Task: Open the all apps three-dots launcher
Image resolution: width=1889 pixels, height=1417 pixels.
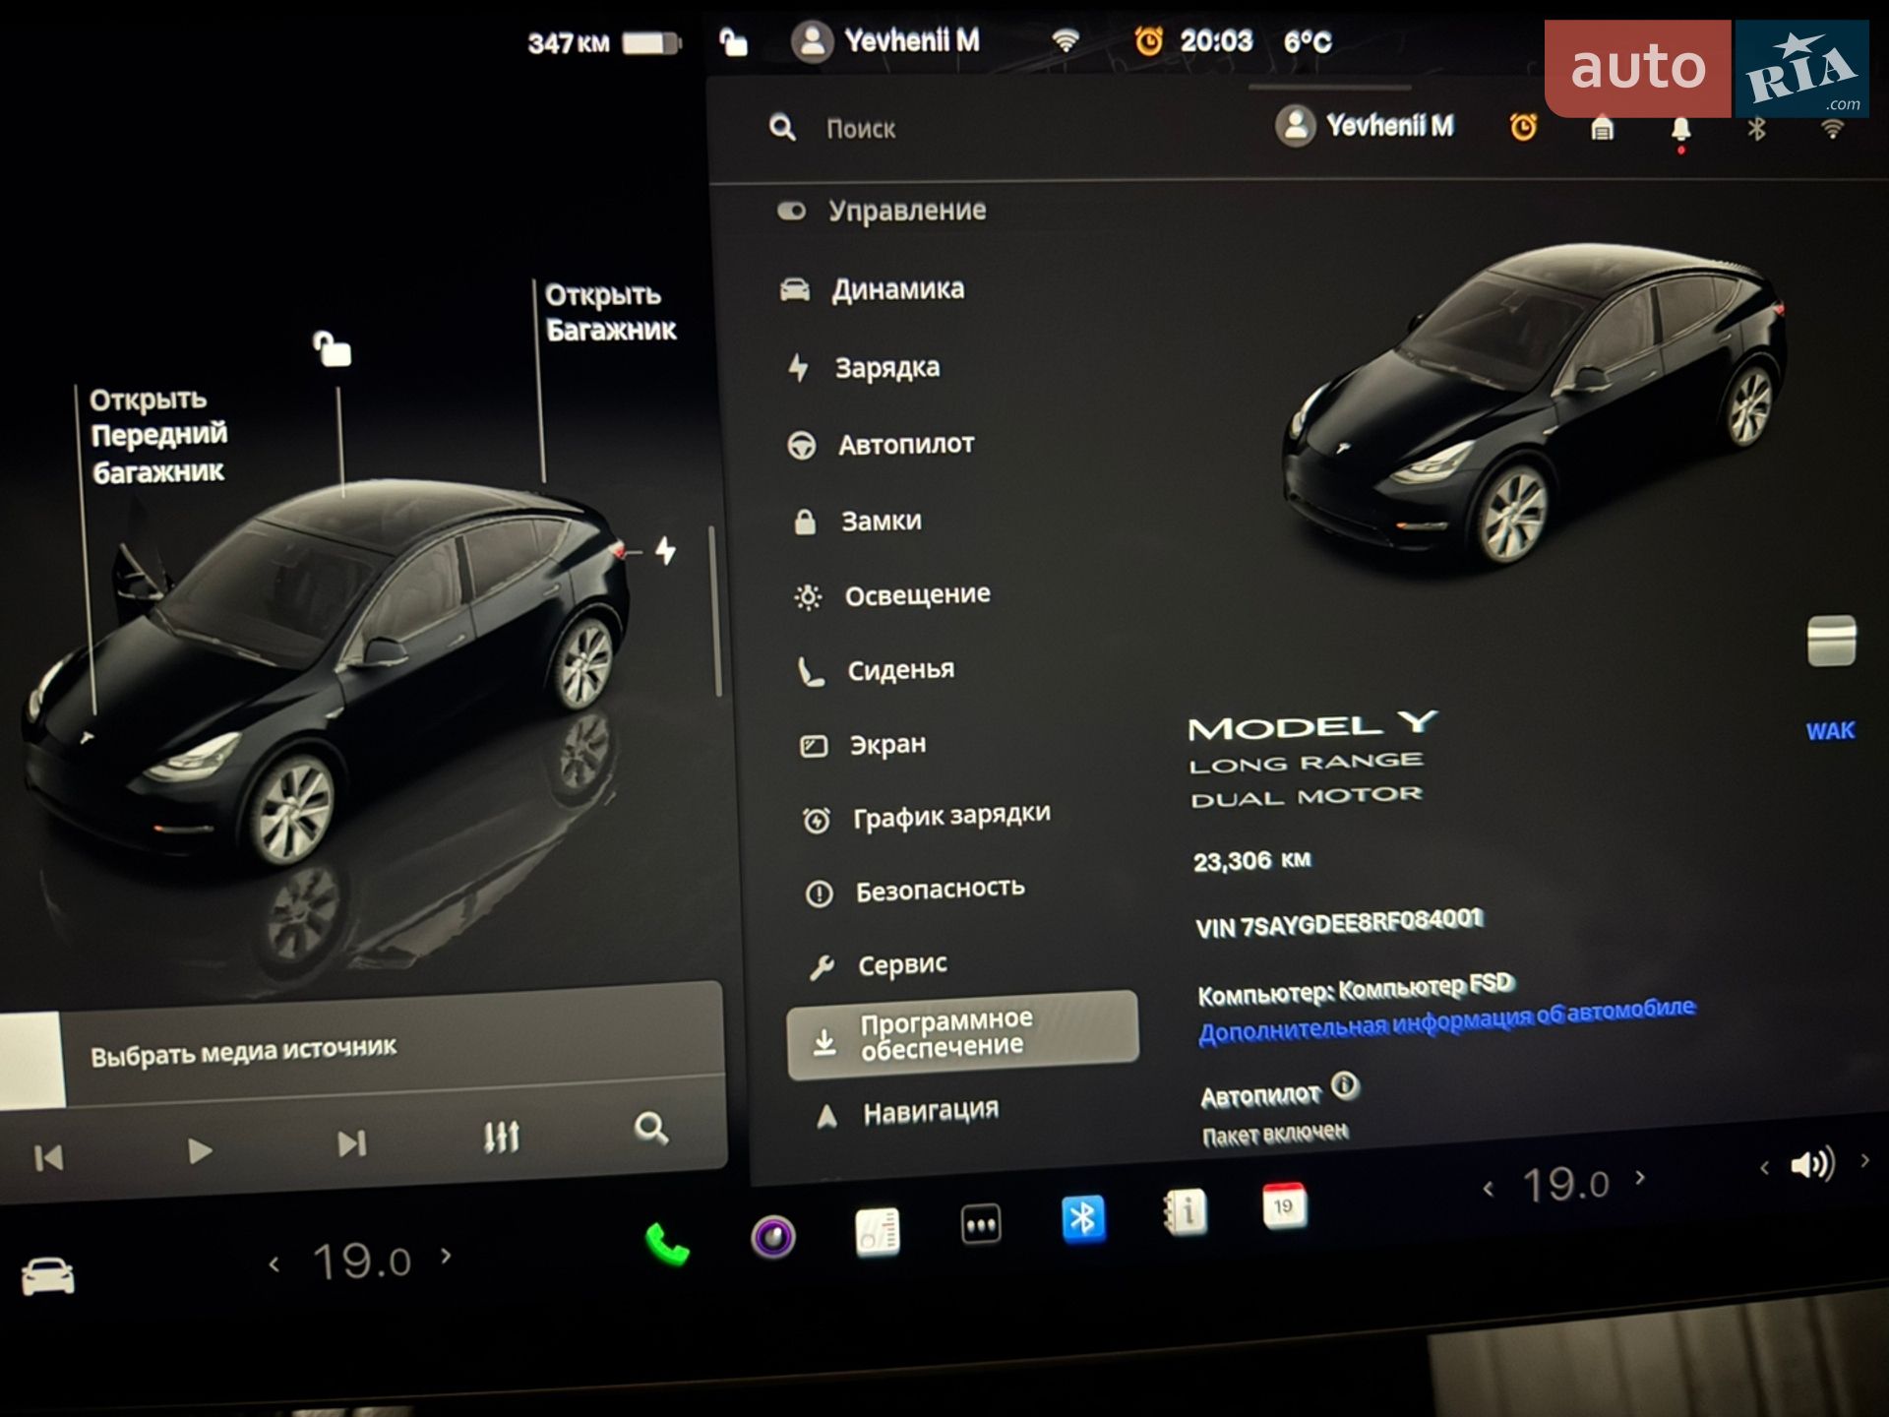Action: click(981, 1225)
